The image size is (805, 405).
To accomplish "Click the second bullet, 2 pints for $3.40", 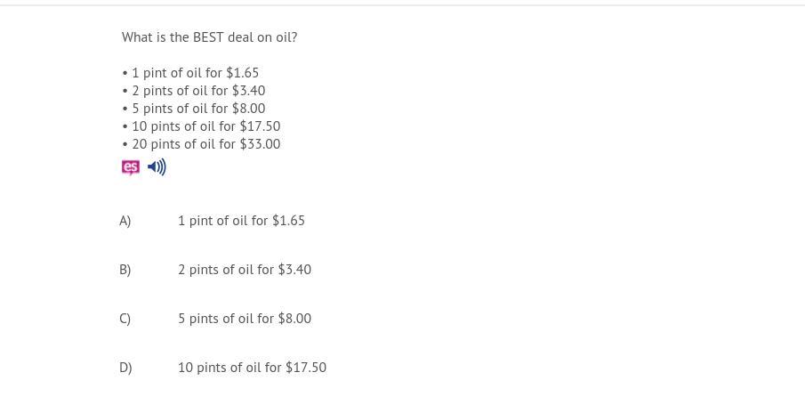I will [x=198, y=91].
